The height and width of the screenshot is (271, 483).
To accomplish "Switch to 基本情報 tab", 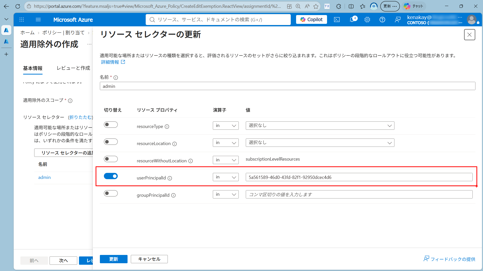I will point(33,68).
